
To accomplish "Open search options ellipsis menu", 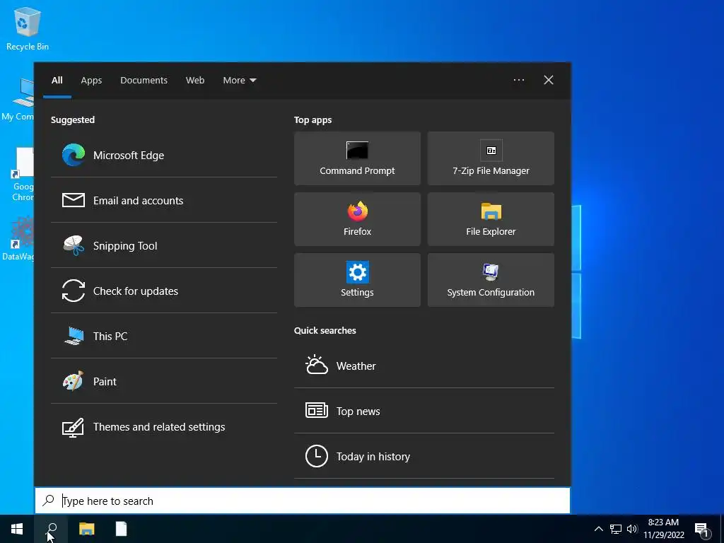I will point(518,80).
